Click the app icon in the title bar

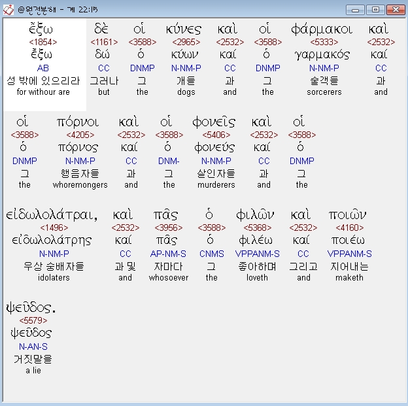[x=8, y=10]
